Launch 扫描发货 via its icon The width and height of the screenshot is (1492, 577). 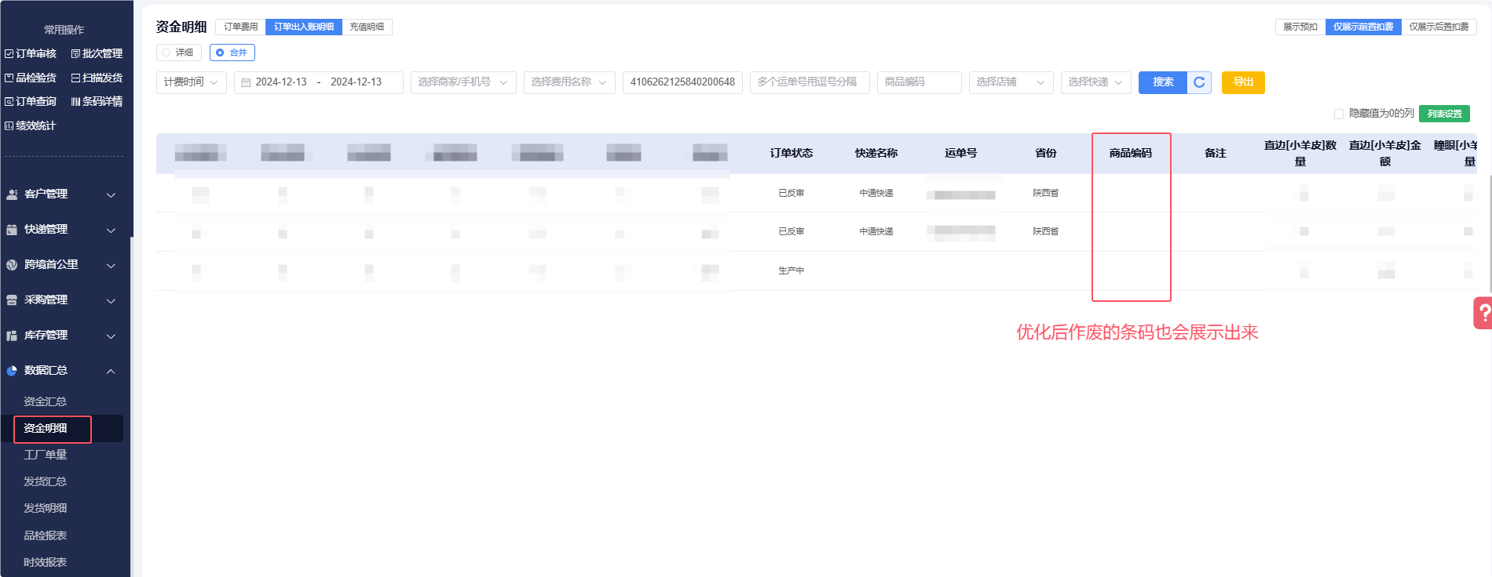pos(75,78)
